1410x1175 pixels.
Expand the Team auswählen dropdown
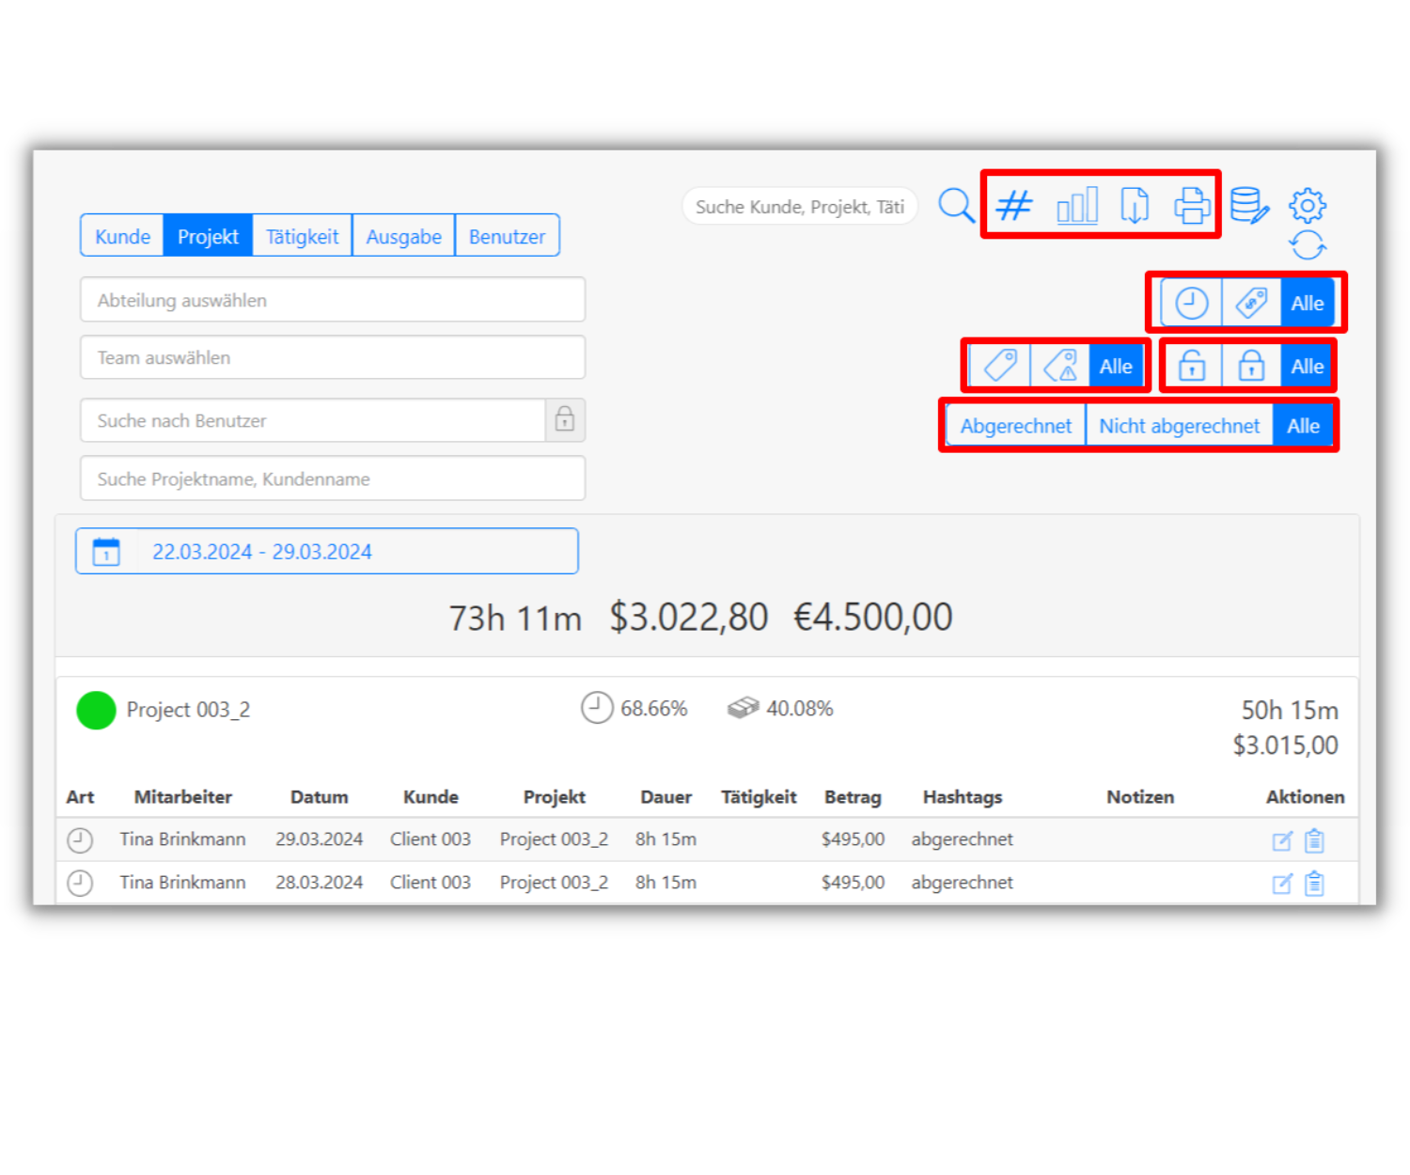click(x=333, y=357)
